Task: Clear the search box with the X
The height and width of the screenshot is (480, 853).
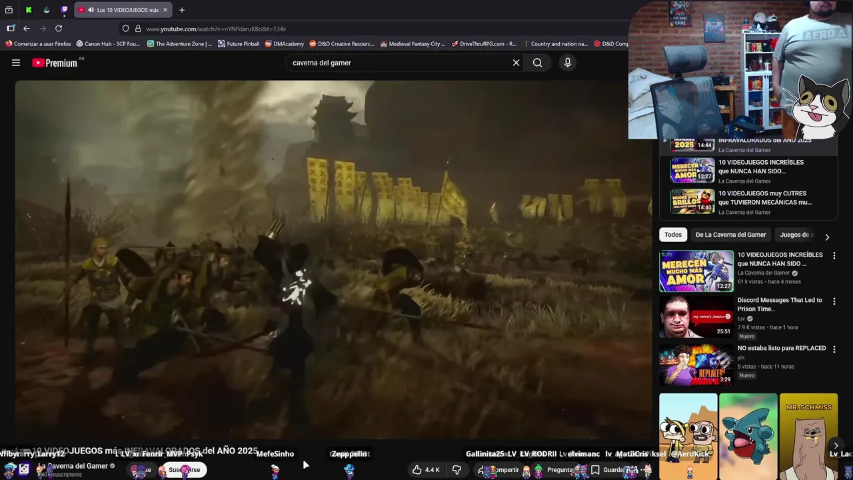Action: click(x=516, y=63)
